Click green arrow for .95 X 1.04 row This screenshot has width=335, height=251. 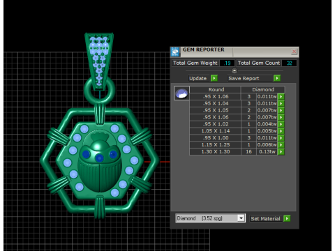(x=281, y=103)
